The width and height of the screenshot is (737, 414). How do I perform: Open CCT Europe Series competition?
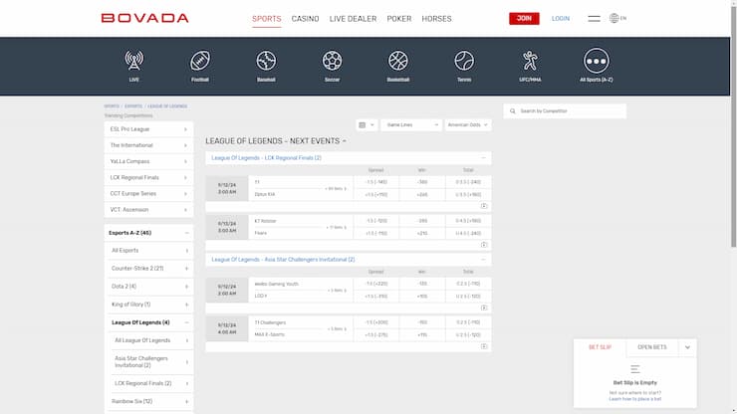pos(148,194)
